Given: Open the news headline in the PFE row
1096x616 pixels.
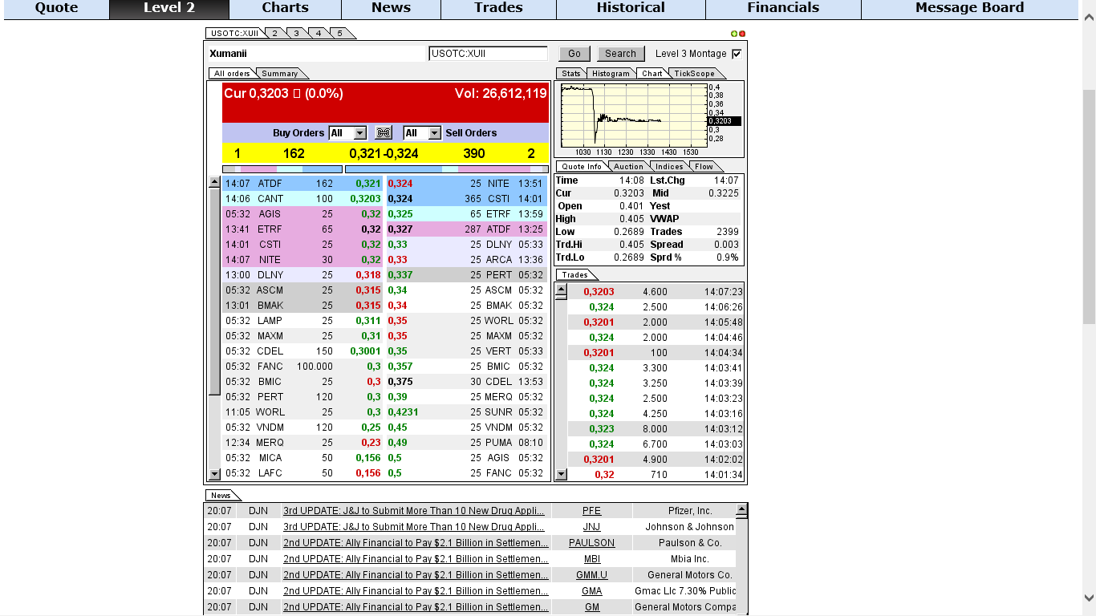Looking at the screenshot, I should coord(414,511).
